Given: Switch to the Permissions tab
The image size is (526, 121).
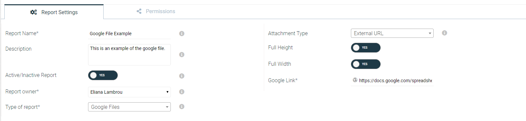Looking at the screenshot, I should 156,12.
